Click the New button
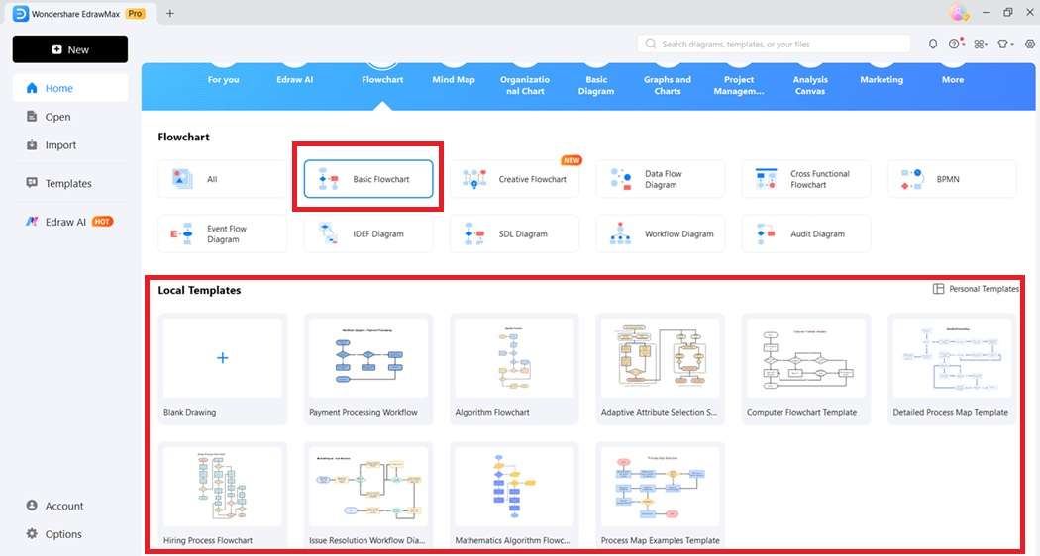1040x556 pixels. tap(69, 49)
